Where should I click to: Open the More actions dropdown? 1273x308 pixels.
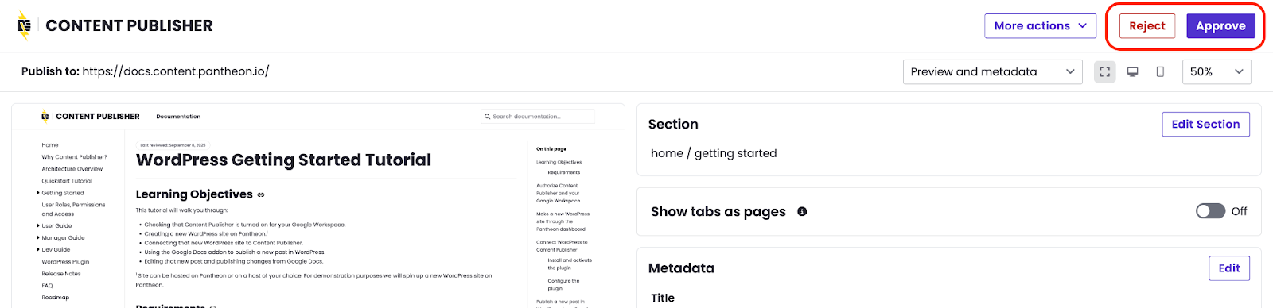[1040, 25]
